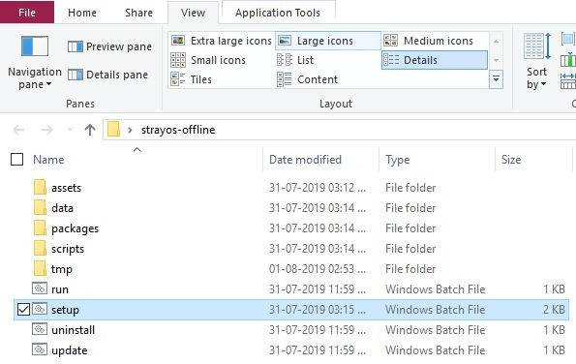Screen dimensions: 576x364
Task: Go back with the Back arrow
Action: click(18, 130)
